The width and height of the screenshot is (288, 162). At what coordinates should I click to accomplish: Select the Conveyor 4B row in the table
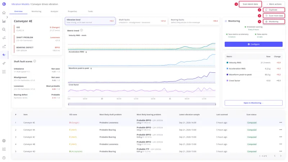148,144
